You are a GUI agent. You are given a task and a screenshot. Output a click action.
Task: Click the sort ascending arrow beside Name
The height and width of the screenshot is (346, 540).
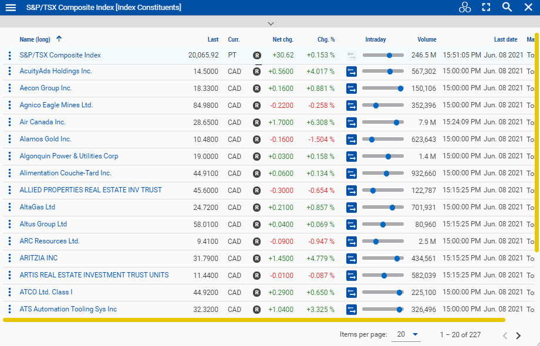click(x=59, y=39)
